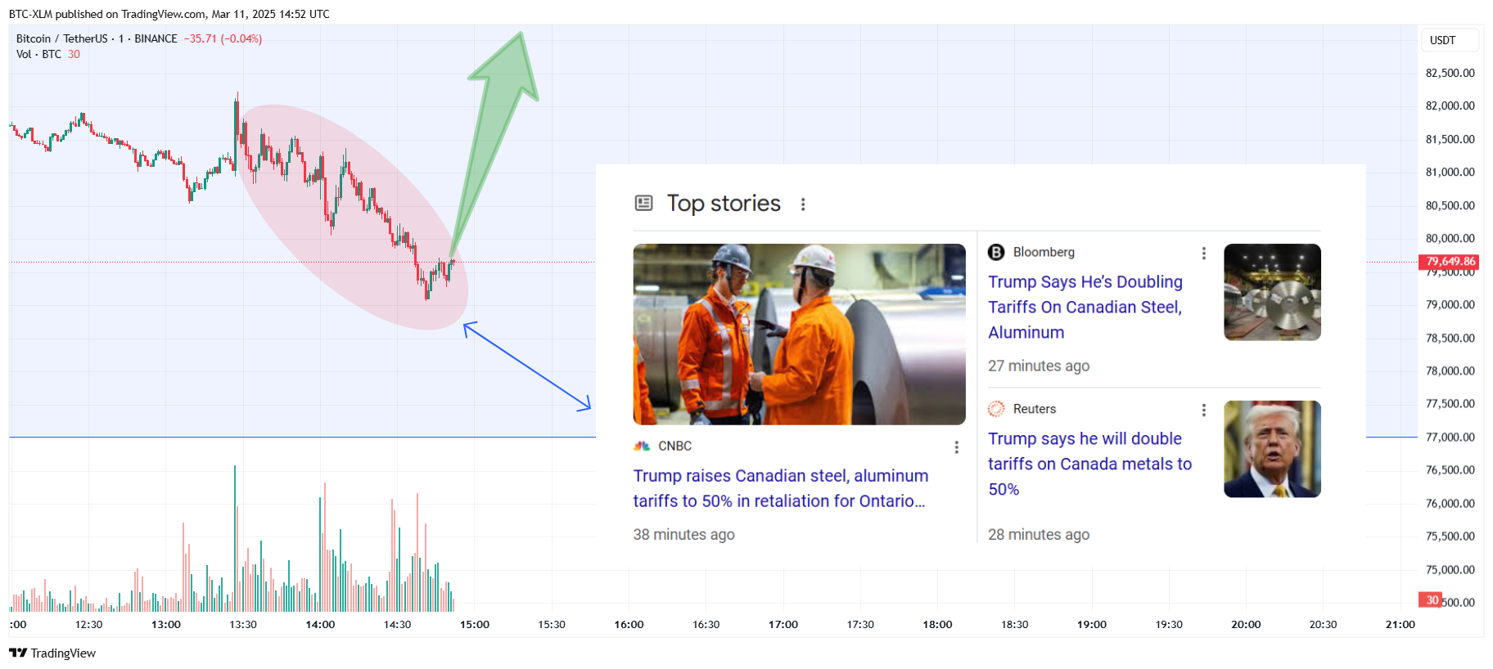
Task: Open the Reuters story options menu
Action: coord(1203,411)
